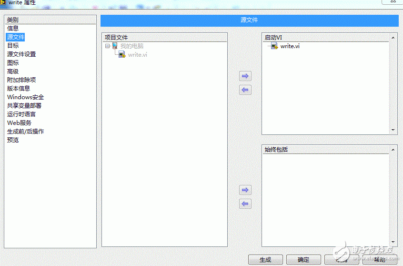Click the 确定 OK button
The width and height of the screenshot is (403, 266).
click(x=303, y=260)
